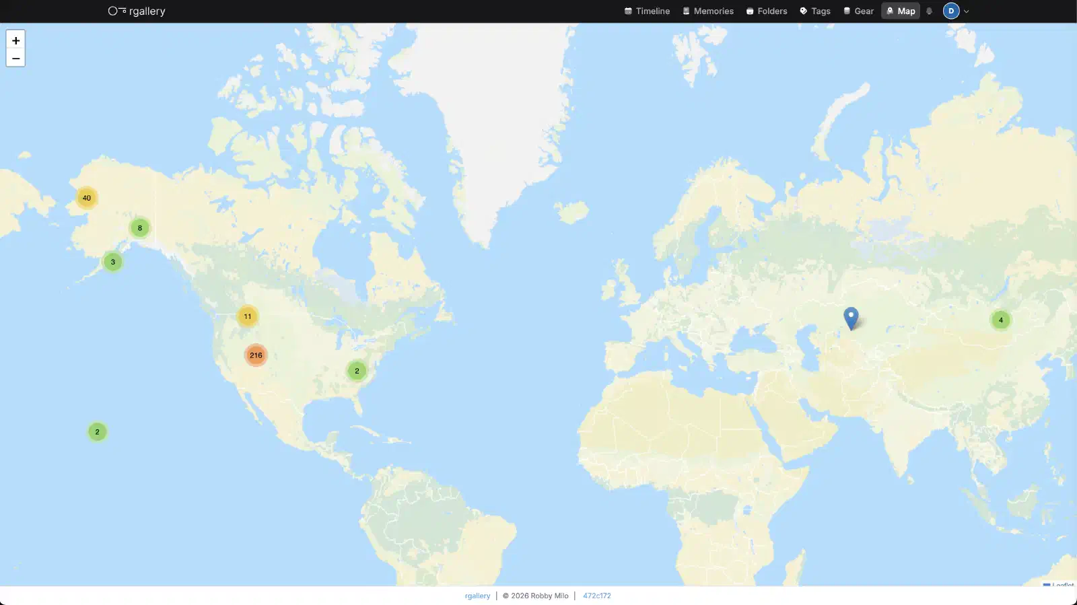The height and width of the screenshot is (605, 1077).
Task: Open the cluster marker labeled 11
Action: pos(248,316)
